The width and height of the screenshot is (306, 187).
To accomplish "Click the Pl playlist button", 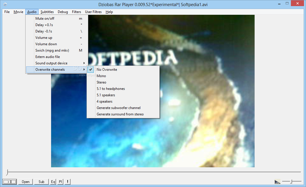I will [x=60, y=182].
